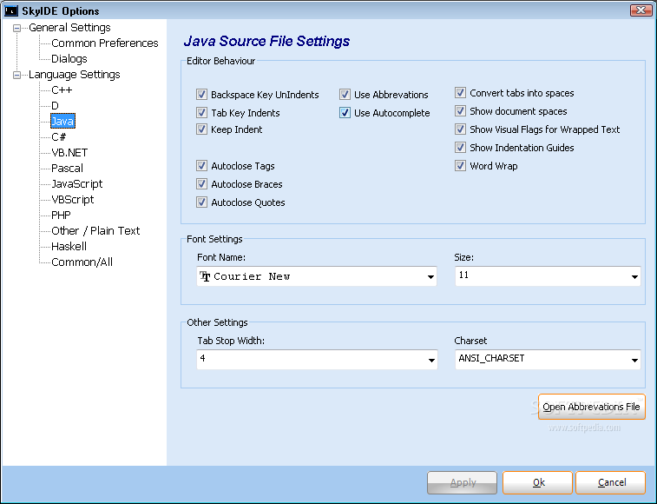The width and height of the screenshot is (657, 504).
Task: Click the size value 11 field
Action: tap(548, 276)
